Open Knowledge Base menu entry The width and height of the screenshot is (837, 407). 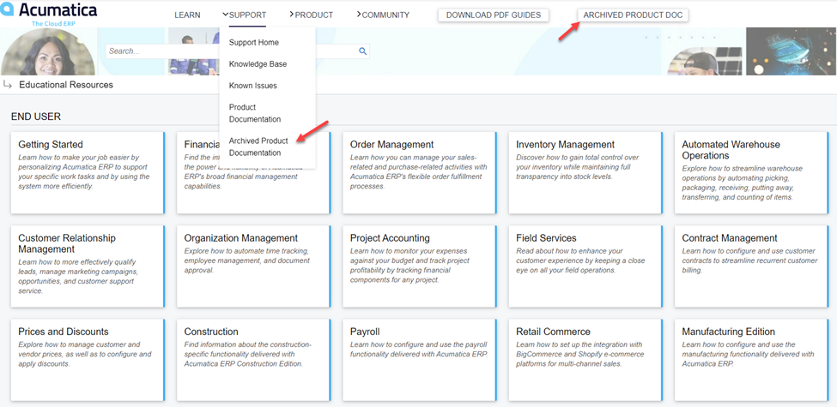tap(258, 64)
